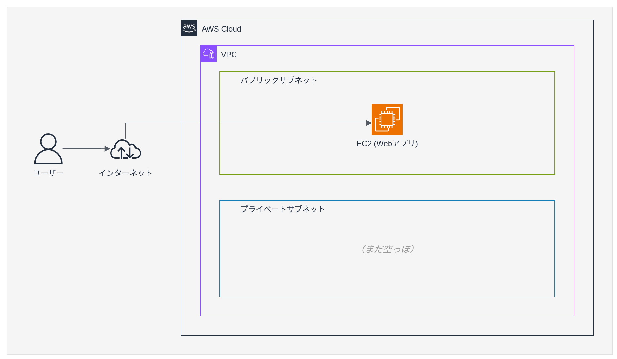Click the green public subnet bottom border
617x359 pixels.
point(387,175)
